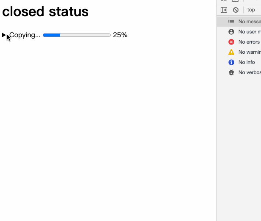
Task: Click the closed status heading
Action: pos(45,11)
